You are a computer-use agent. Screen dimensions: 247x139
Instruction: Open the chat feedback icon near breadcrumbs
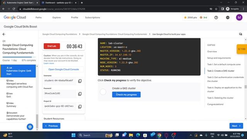(x=240, y=34)
